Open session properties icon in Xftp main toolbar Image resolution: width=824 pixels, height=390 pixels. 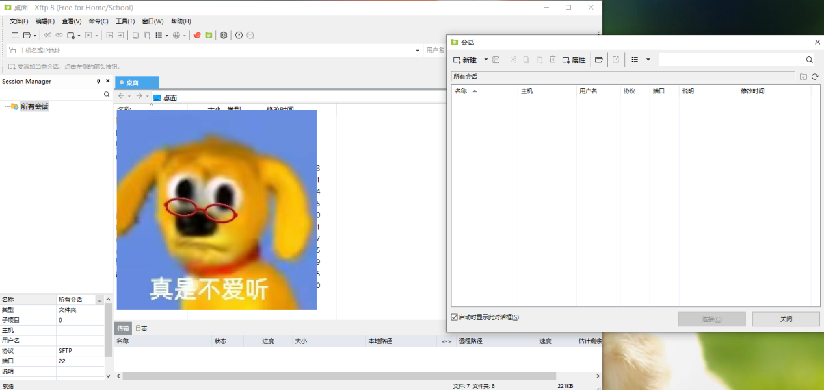[71, 35]
